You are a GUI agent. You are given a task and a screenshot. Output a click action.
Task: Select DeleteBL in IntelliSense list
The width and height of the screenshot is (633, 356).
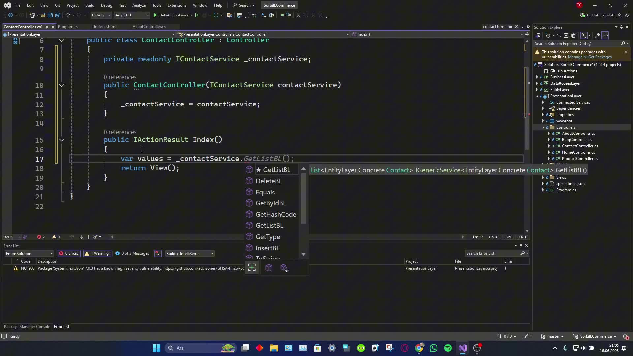[269, 181]
